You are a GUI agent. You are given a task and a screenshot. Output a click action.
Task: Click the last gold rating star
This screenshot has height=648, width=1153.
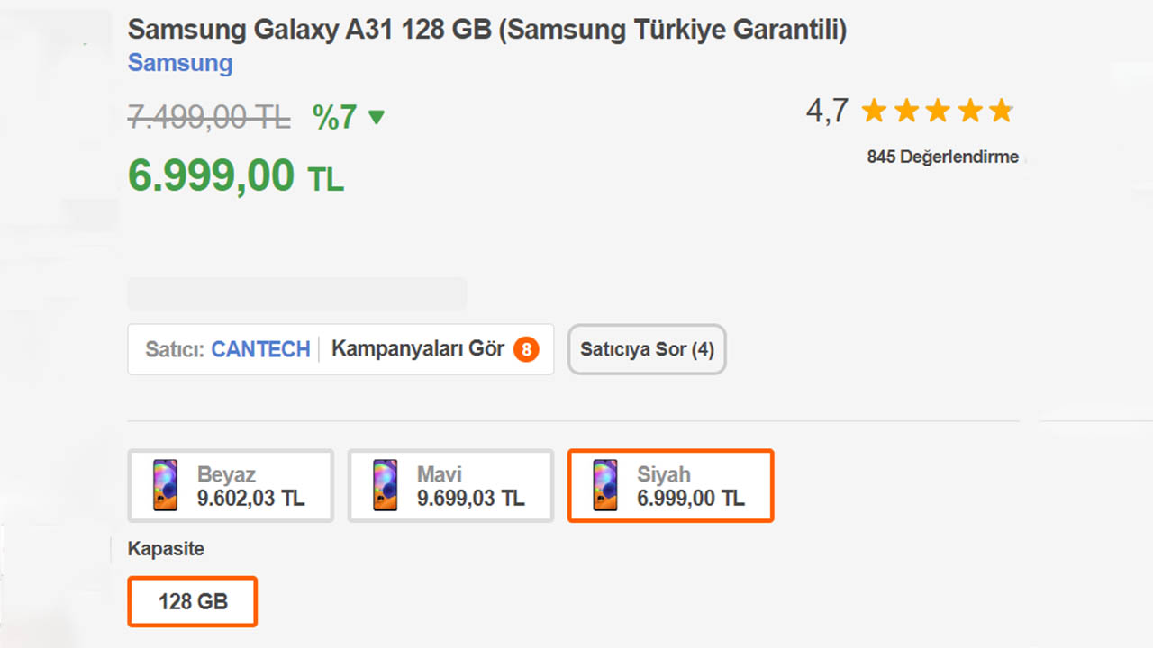(1001, 110)
